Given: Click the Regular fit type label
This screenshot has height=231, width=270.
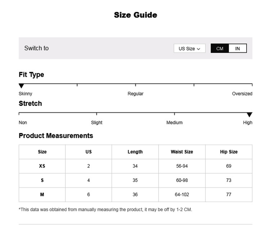Looking at the screenshot, I should click(x=135, y=94).
